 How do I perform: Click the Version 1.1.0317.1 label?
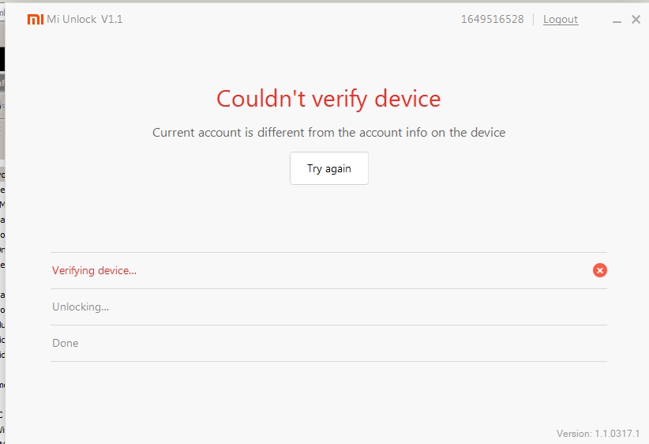598,433
